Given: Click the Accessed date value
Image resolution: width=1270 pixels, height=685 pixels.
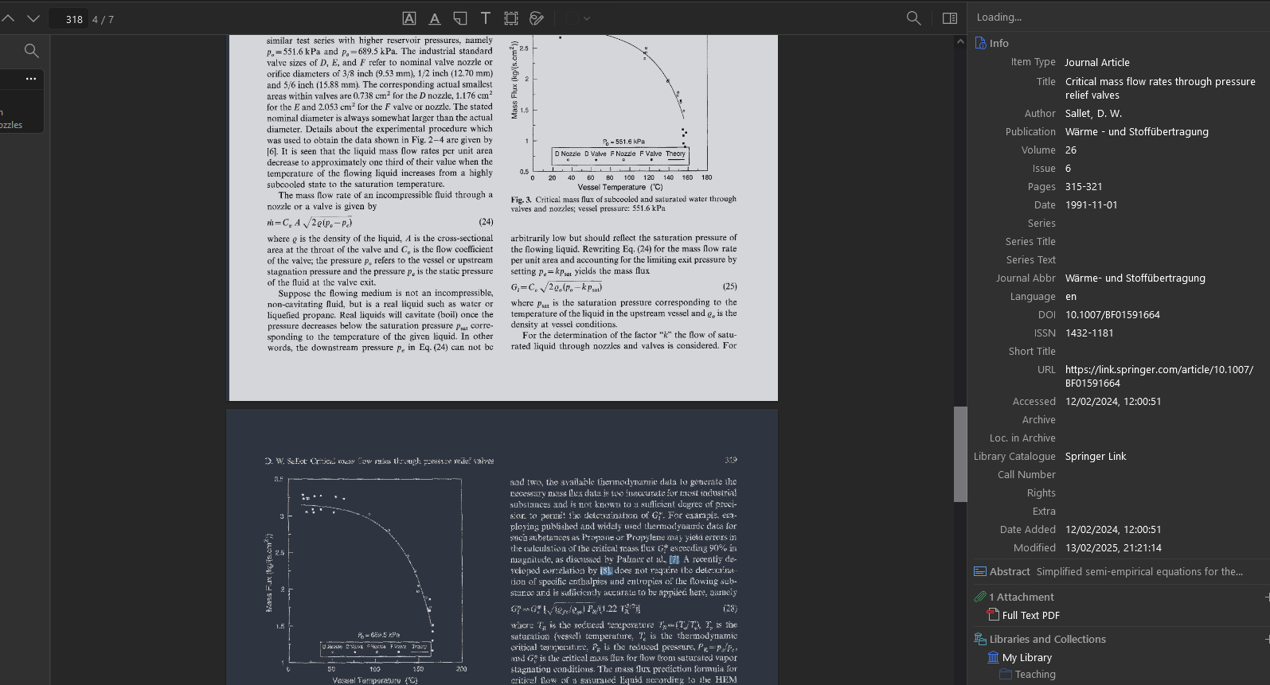Looking at the screenshot, I should pos(1113,402).
